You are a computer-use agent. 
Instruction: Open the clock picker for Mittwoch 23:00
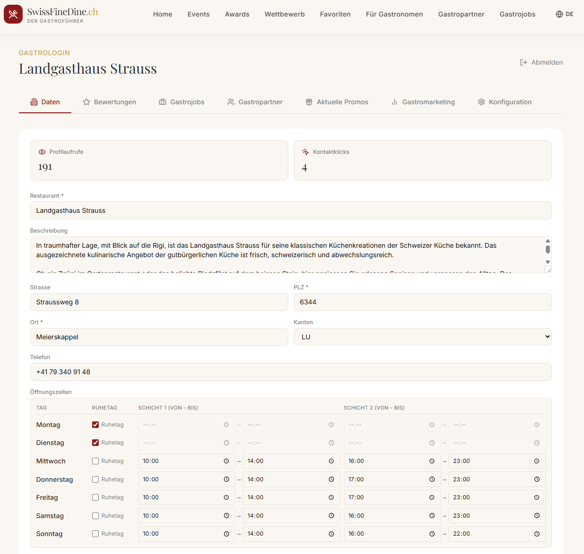point(537,461)
